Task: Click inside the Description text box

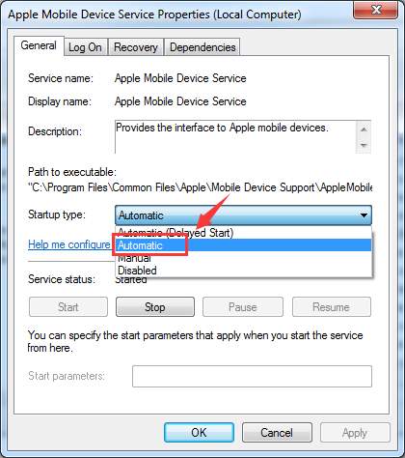Action: pos(235,136)
